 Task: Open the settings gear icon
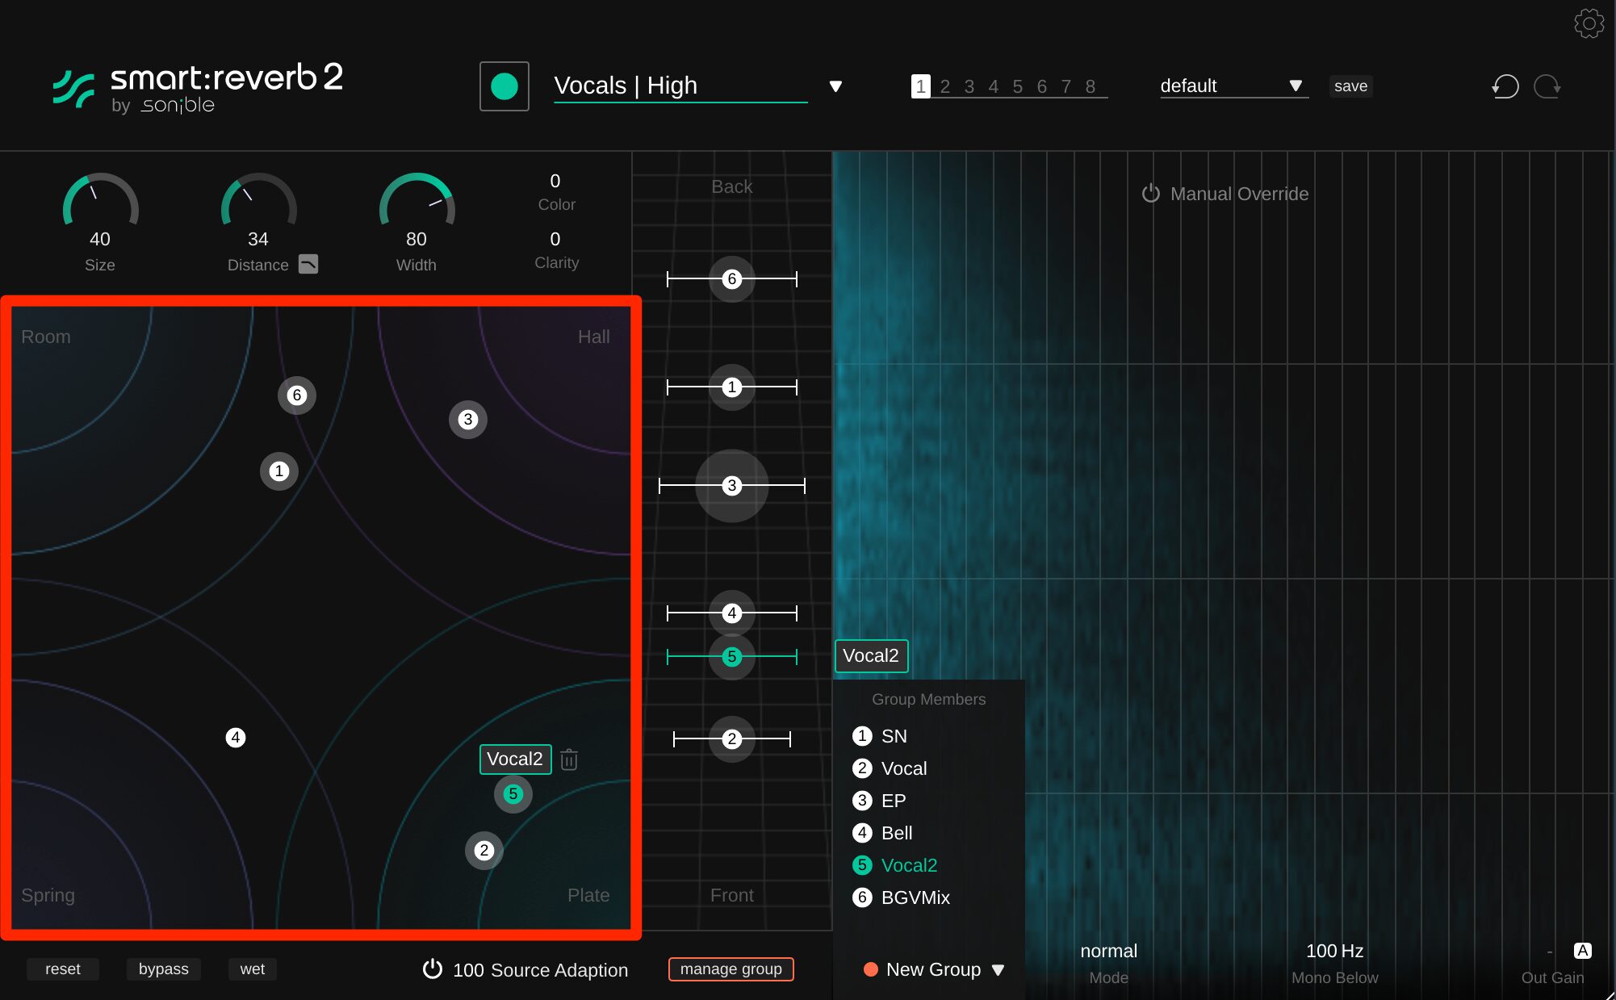(1589, 23)
